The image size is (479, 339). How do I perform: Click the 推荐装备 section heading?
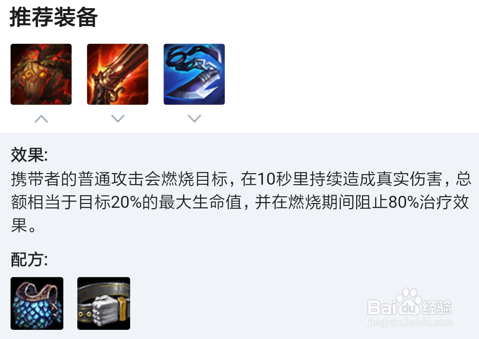(x=54, y=17)
